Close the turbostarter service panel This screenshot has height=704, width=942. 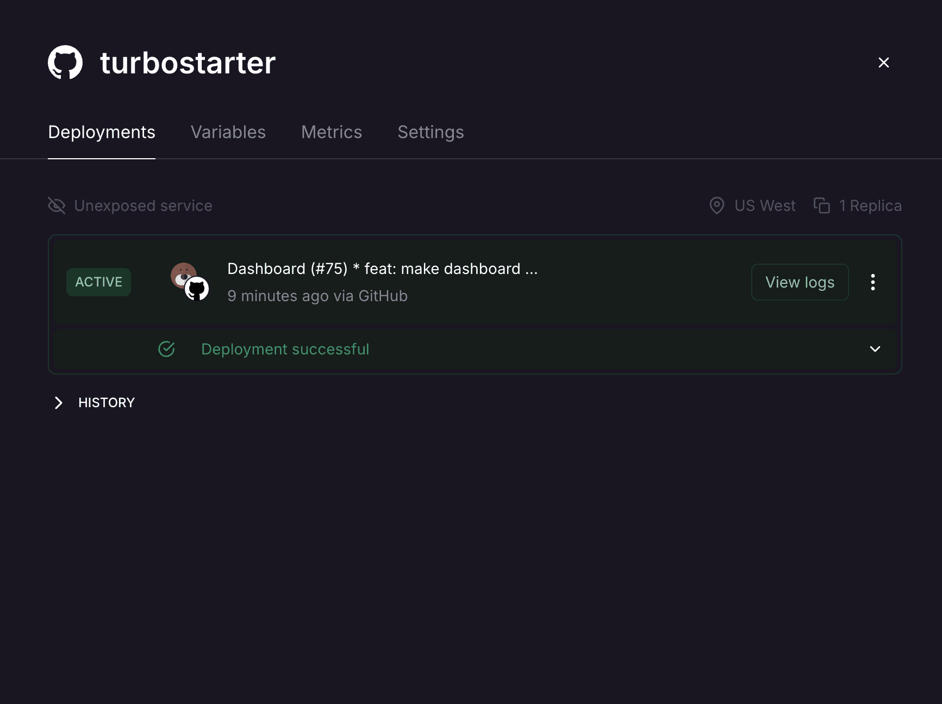point(884,63)
